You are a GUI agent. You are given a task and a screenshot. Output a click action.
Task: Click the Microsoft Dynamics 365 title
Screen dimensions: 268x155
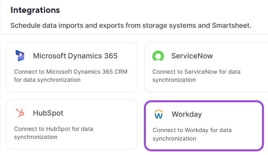75,56
